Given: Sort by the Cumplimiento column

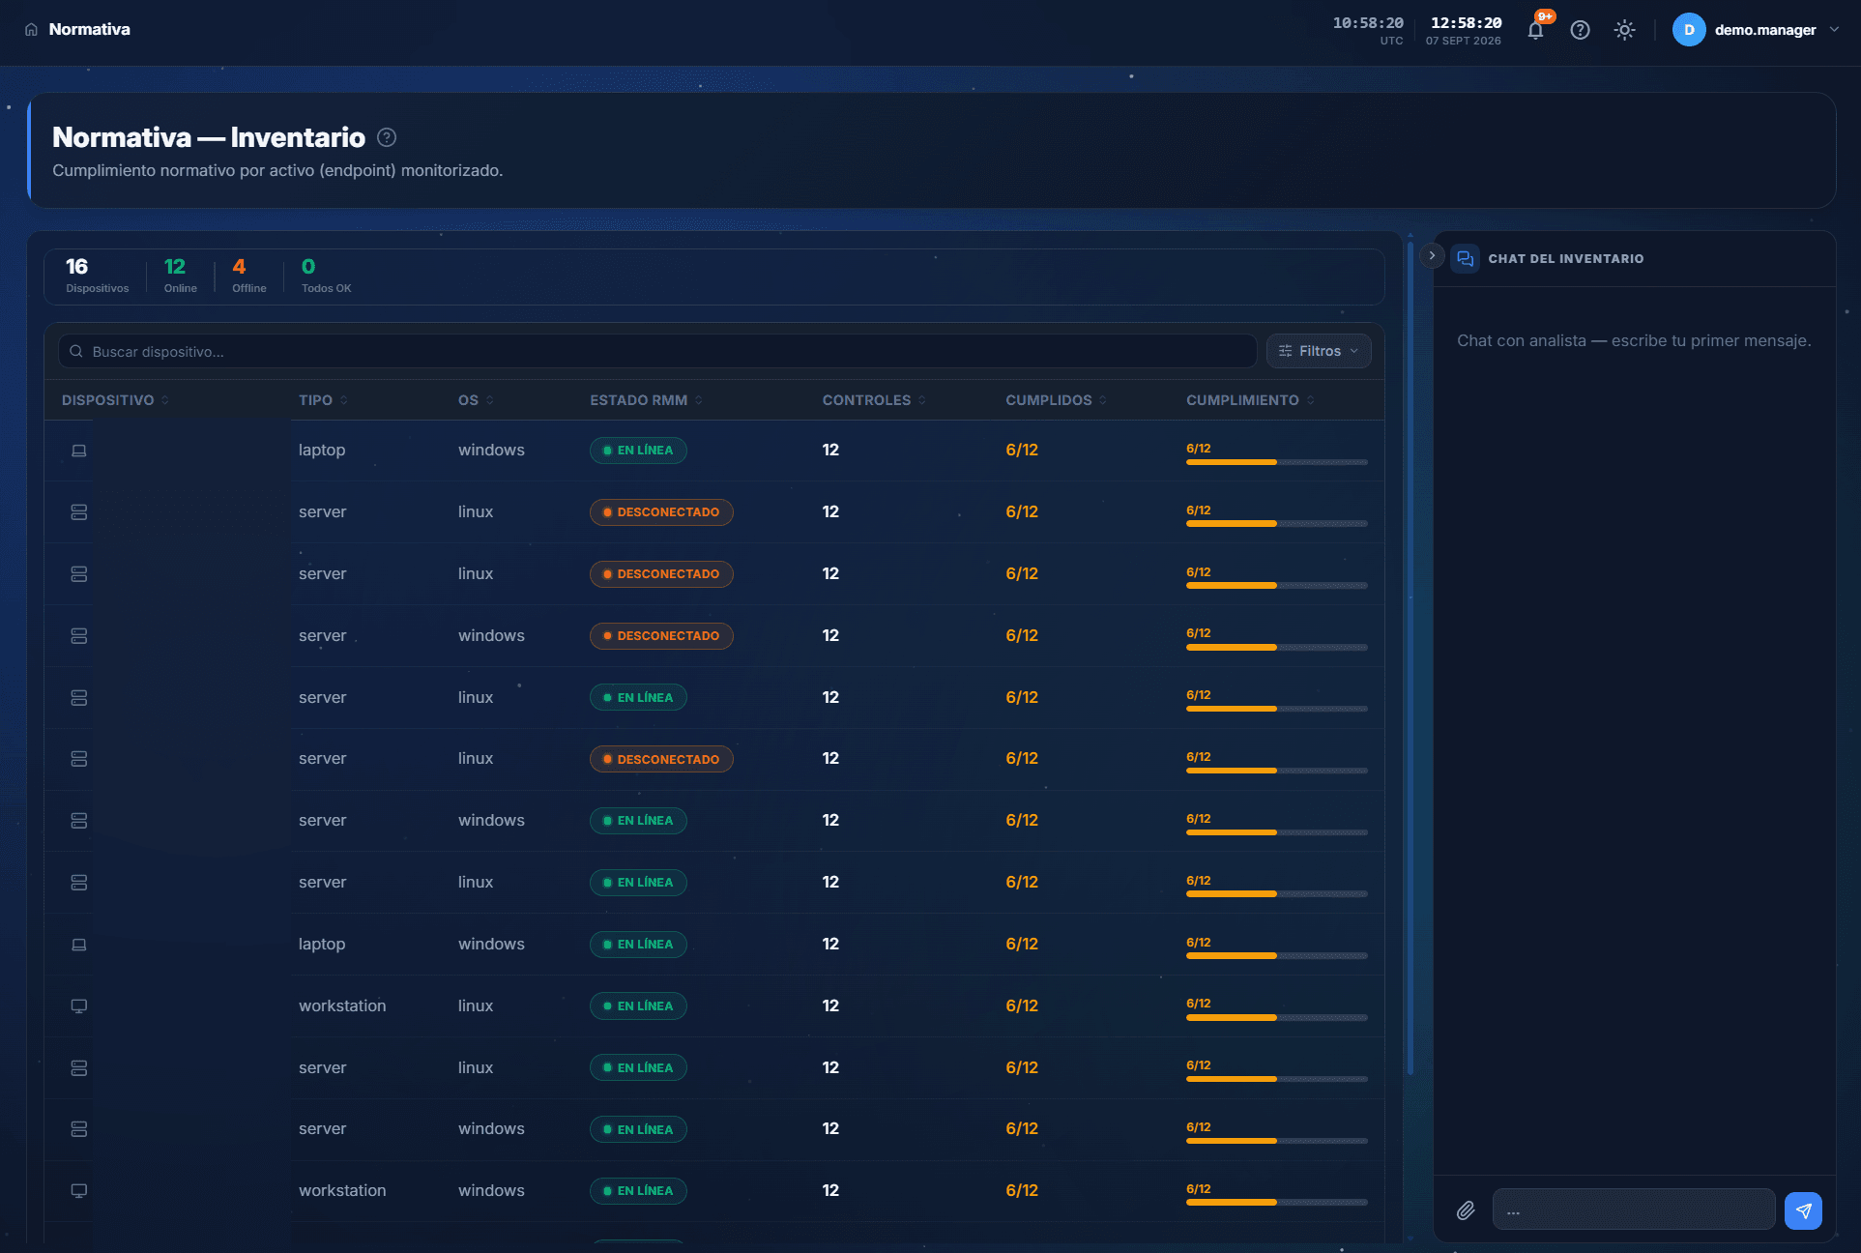Looking at the screenshot, I should point(1250,400).
